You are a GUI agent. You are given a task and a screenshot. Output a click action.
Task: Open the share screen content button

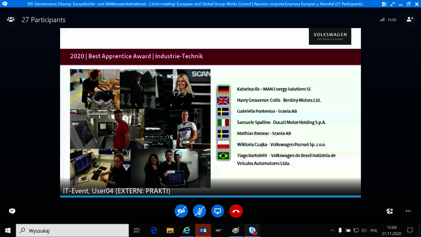tap(217, 211)
